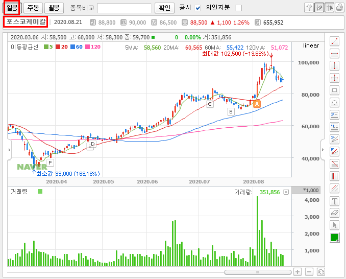Screen dimensions: 346x279
Task: Open chart settings wrench icon
Action: [x=309, y=8]
